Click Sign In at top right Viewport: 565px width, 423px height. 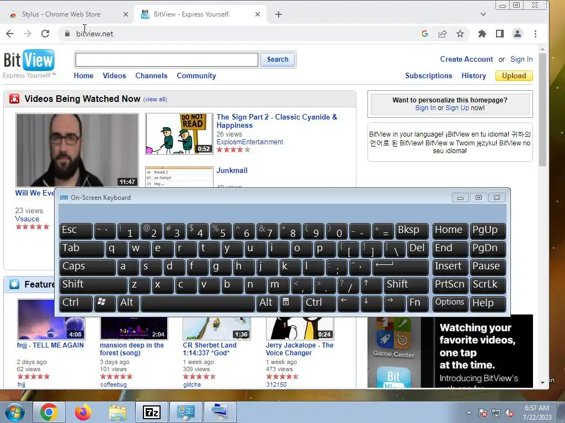[521, 59]
